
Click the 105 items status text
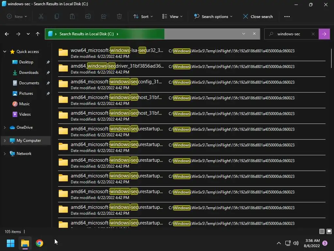click(13, 232)
